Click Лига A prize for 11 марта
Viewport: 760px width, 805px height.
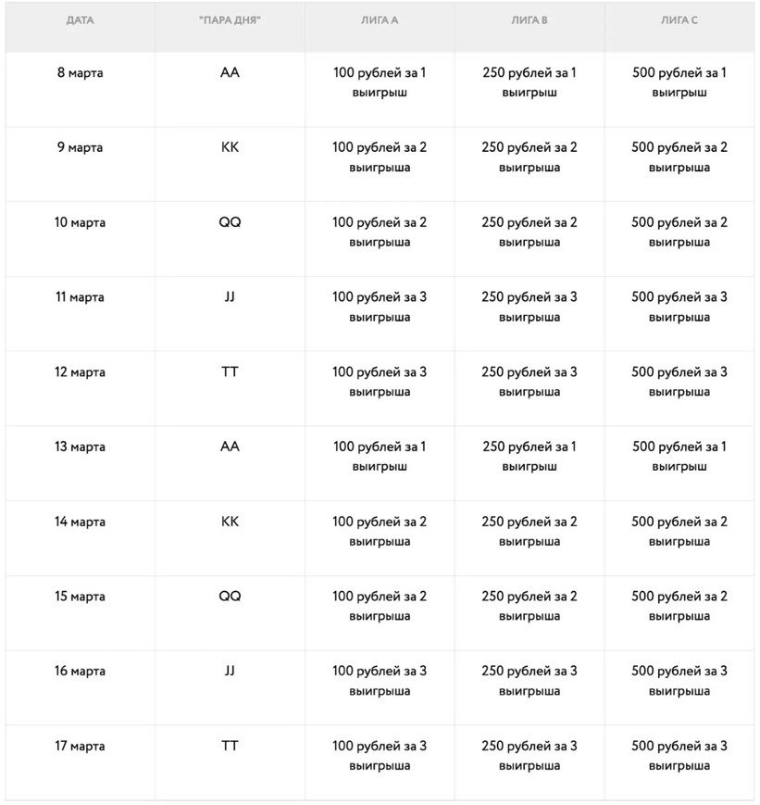[x=380, y=307]
